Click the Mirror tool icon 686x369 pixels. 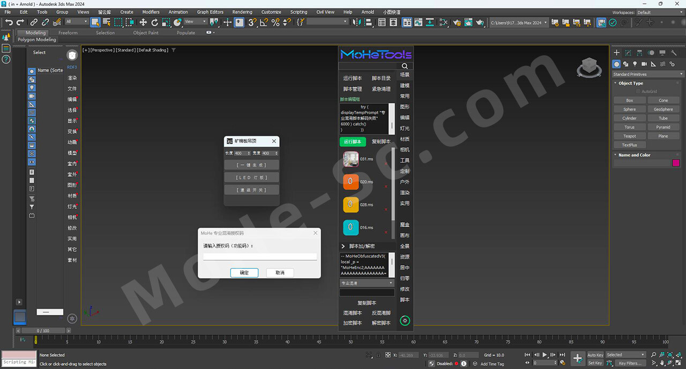(x=356, y=22)
